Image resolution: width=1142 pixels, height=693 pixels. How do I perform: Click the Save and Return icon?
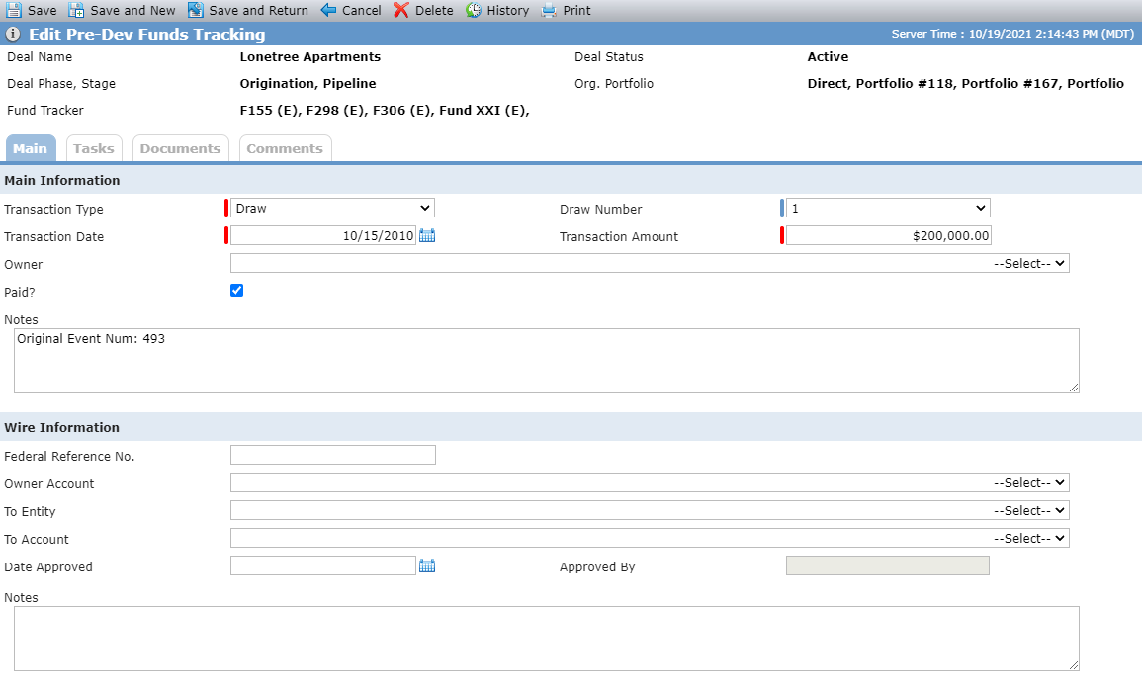click(195, 10)
